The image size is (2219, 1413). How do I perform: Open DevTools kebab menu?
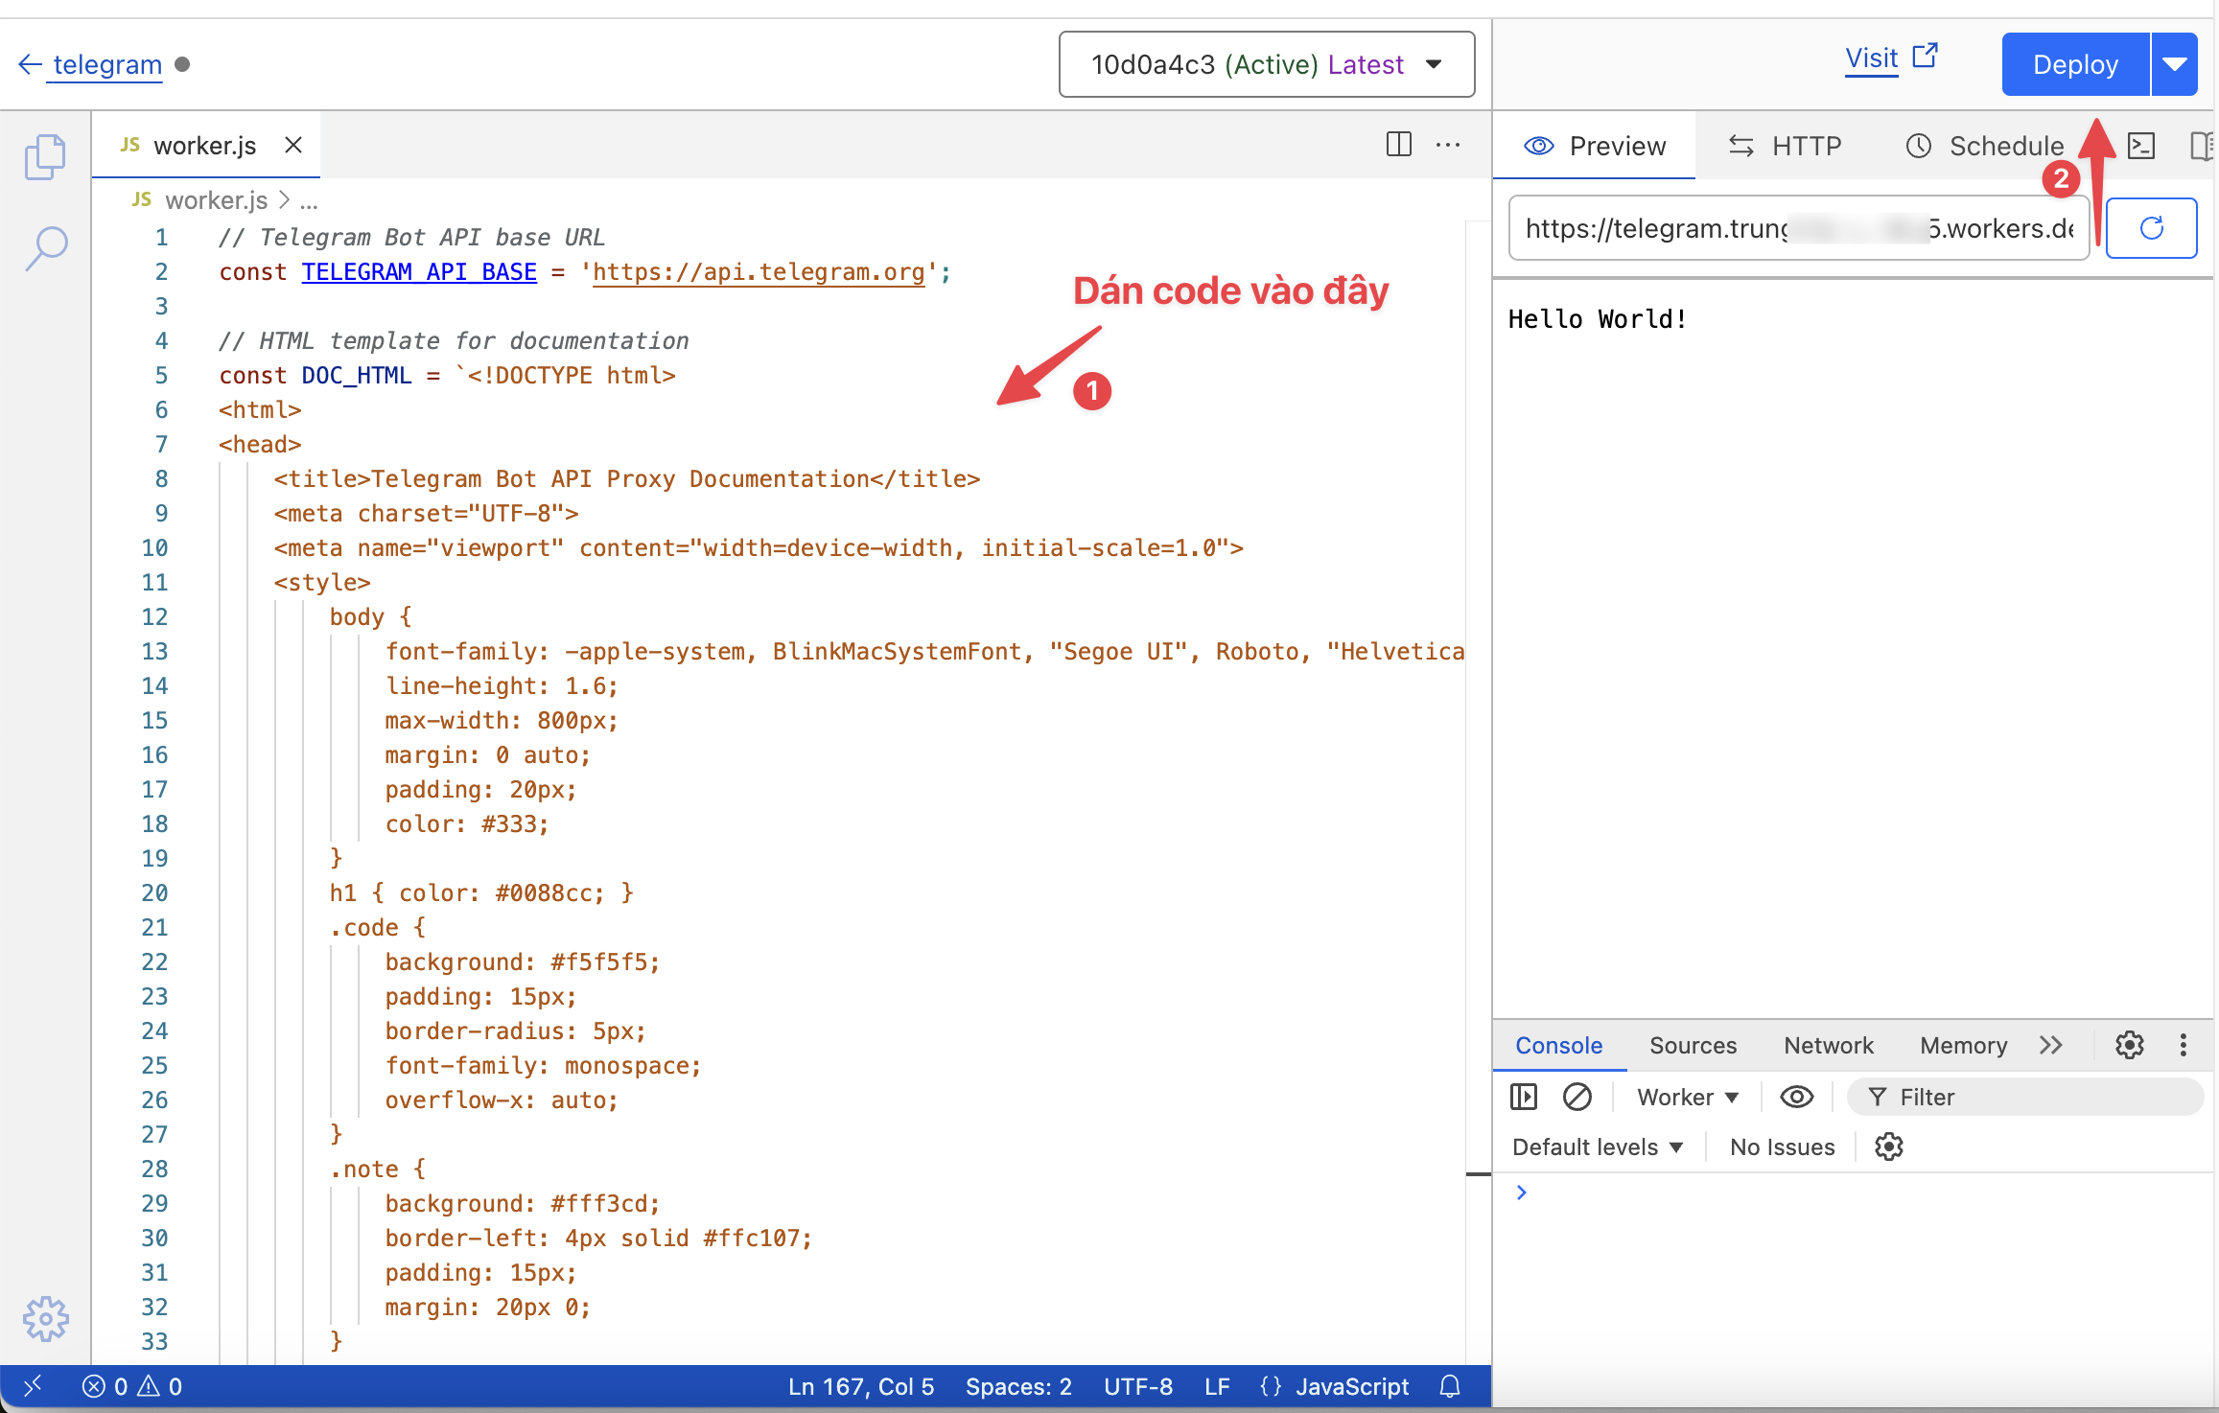(2183, 1045)
